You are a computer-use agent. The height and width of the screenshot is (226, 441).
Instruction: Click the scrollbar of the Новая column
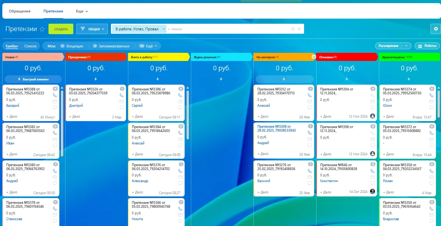click(x=62, y=123)
